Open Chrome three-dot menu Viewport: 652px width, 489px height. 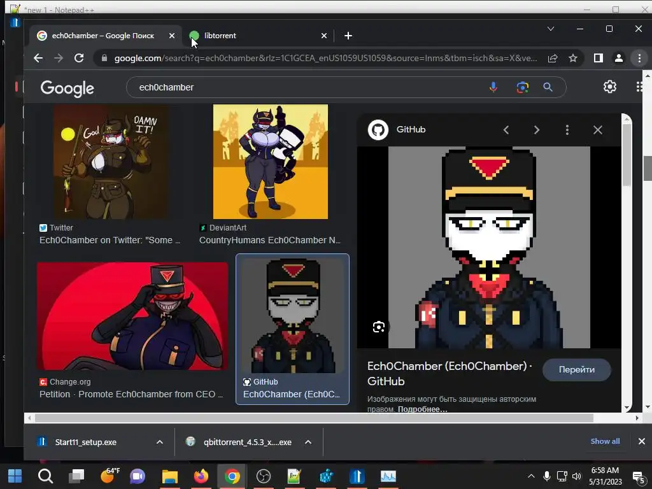639,58
